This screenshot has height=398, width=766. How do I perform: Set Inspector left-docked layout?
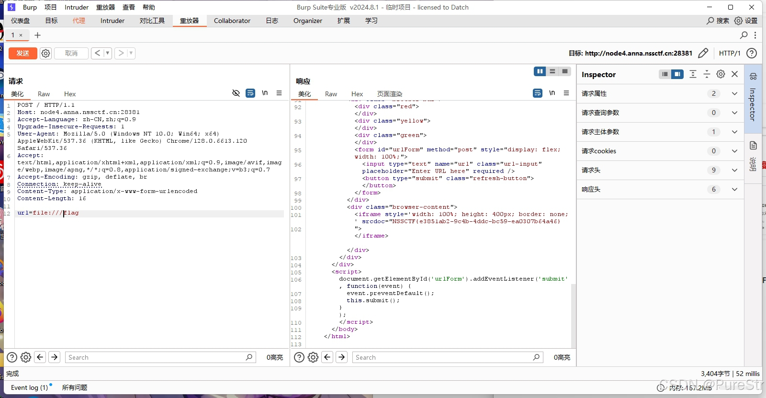point(665,74)
